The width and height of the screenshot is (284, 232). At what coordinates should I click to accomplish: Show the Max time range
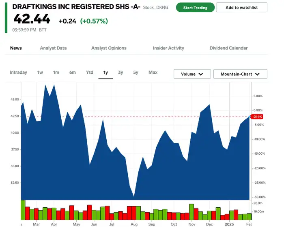(153, 72)
